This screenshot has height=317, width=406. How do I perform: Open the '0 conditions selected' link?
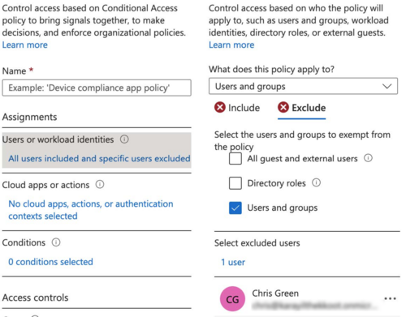50,262
